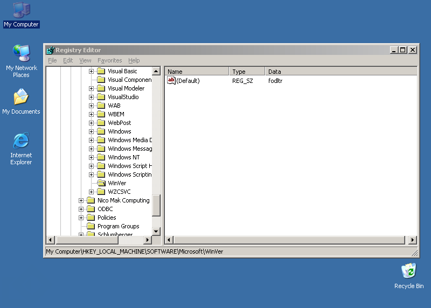The image size is (431, 308).
Task: Click the tree pane vertical scroll thumb
Action: [156, 206]
